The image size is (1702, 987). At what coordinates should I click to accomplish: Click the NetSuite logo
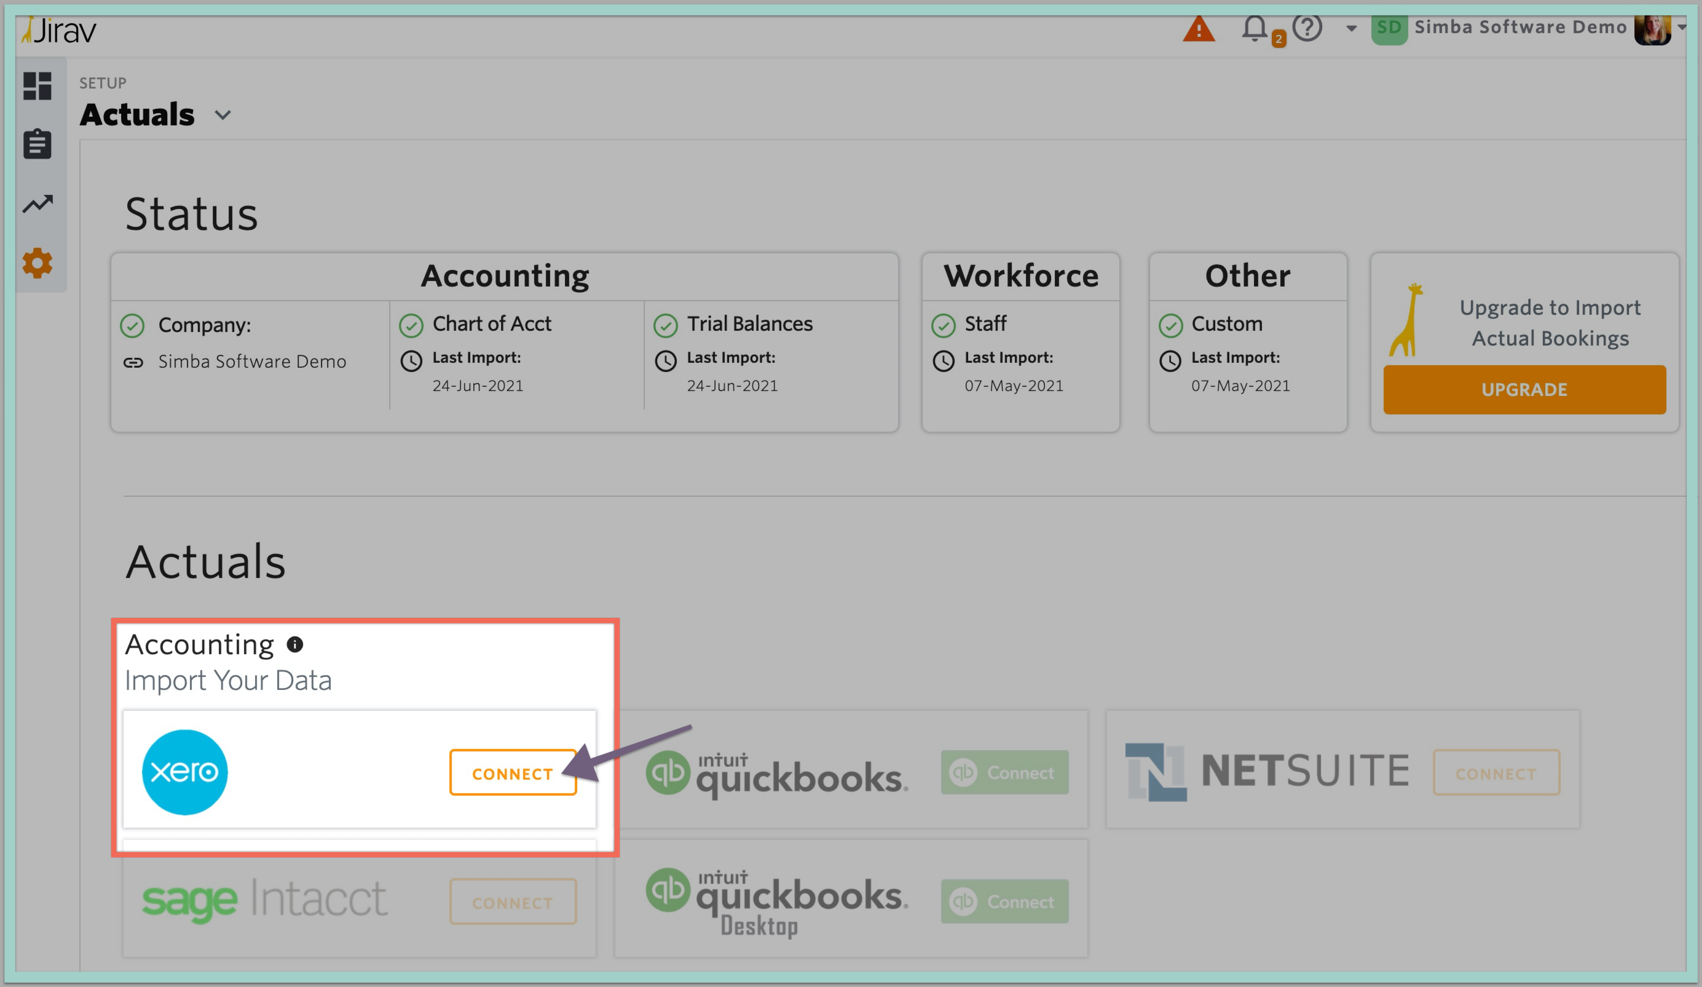1267,772
